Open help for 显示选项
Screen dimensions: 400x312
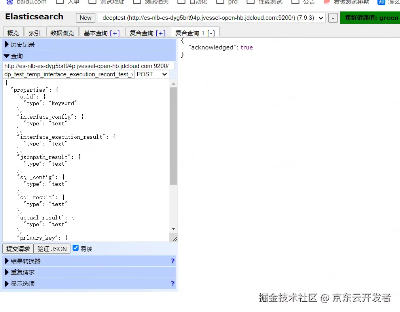[x=173, y=284]
